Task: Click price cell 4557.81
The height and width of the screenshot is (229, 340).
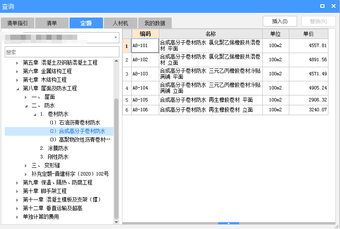Action: pyautogui.click(x=309, y=46)
